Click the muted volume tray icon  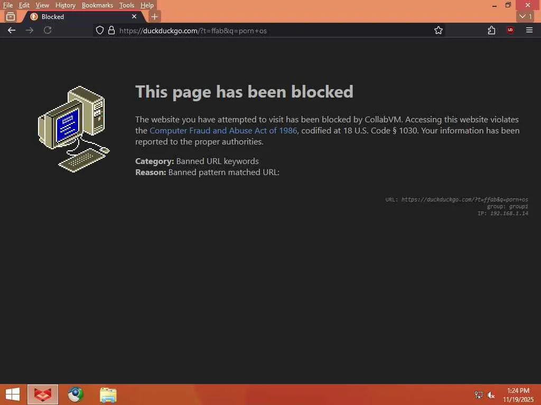click(491, 395)
